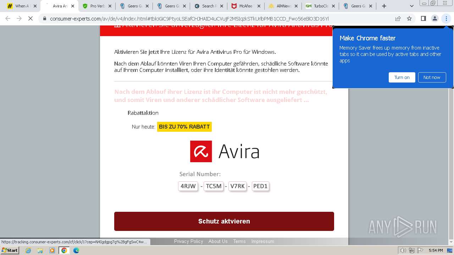The image size is (454, 255).
Task: Toggle the side panel icon
Action: click(423, 18)
